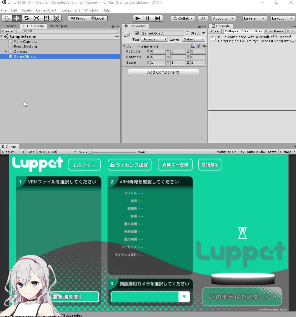Toggle Pivot/Center mode
The image size is (296, 317).
78,18
